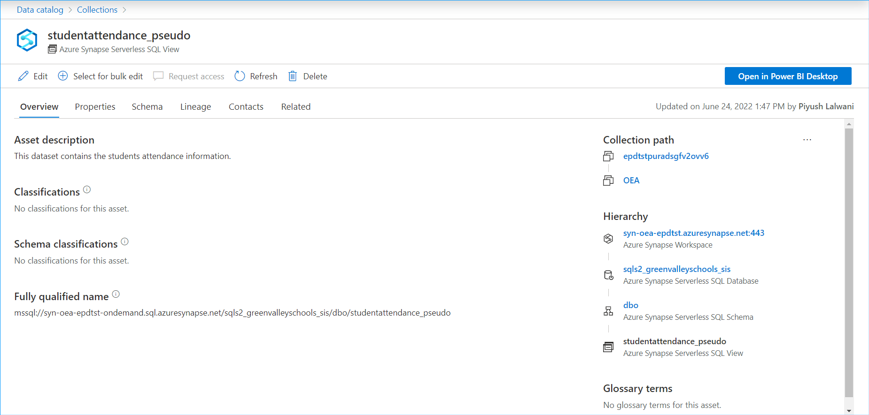Viewport: 869px width, 415px height.
Task: Open Collection path more options ellipsis
Action: (x=807, y=140)
